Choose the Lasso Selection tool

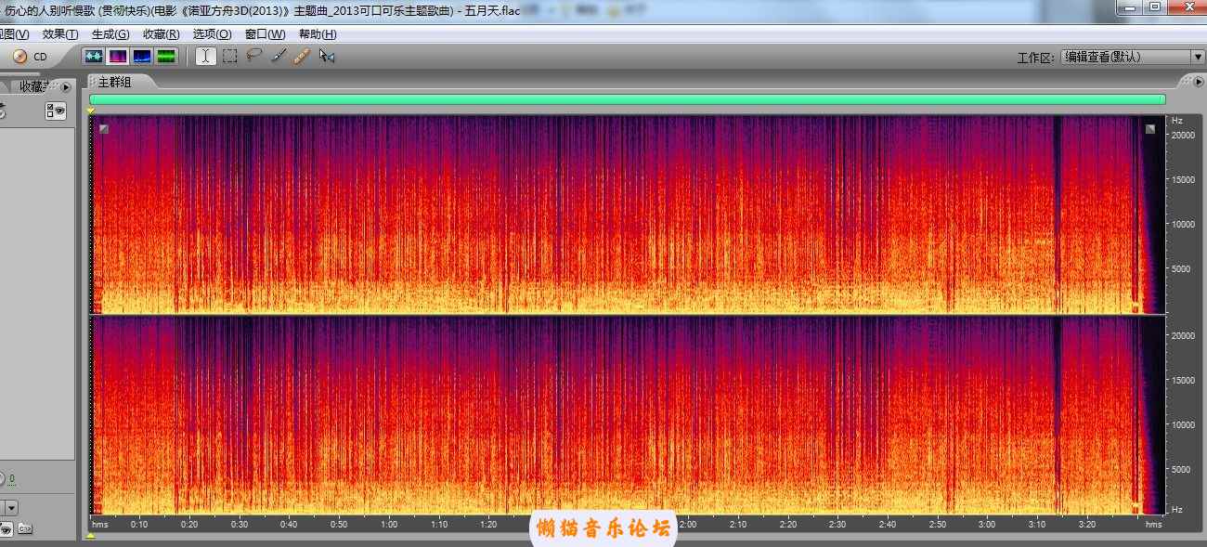254,56
